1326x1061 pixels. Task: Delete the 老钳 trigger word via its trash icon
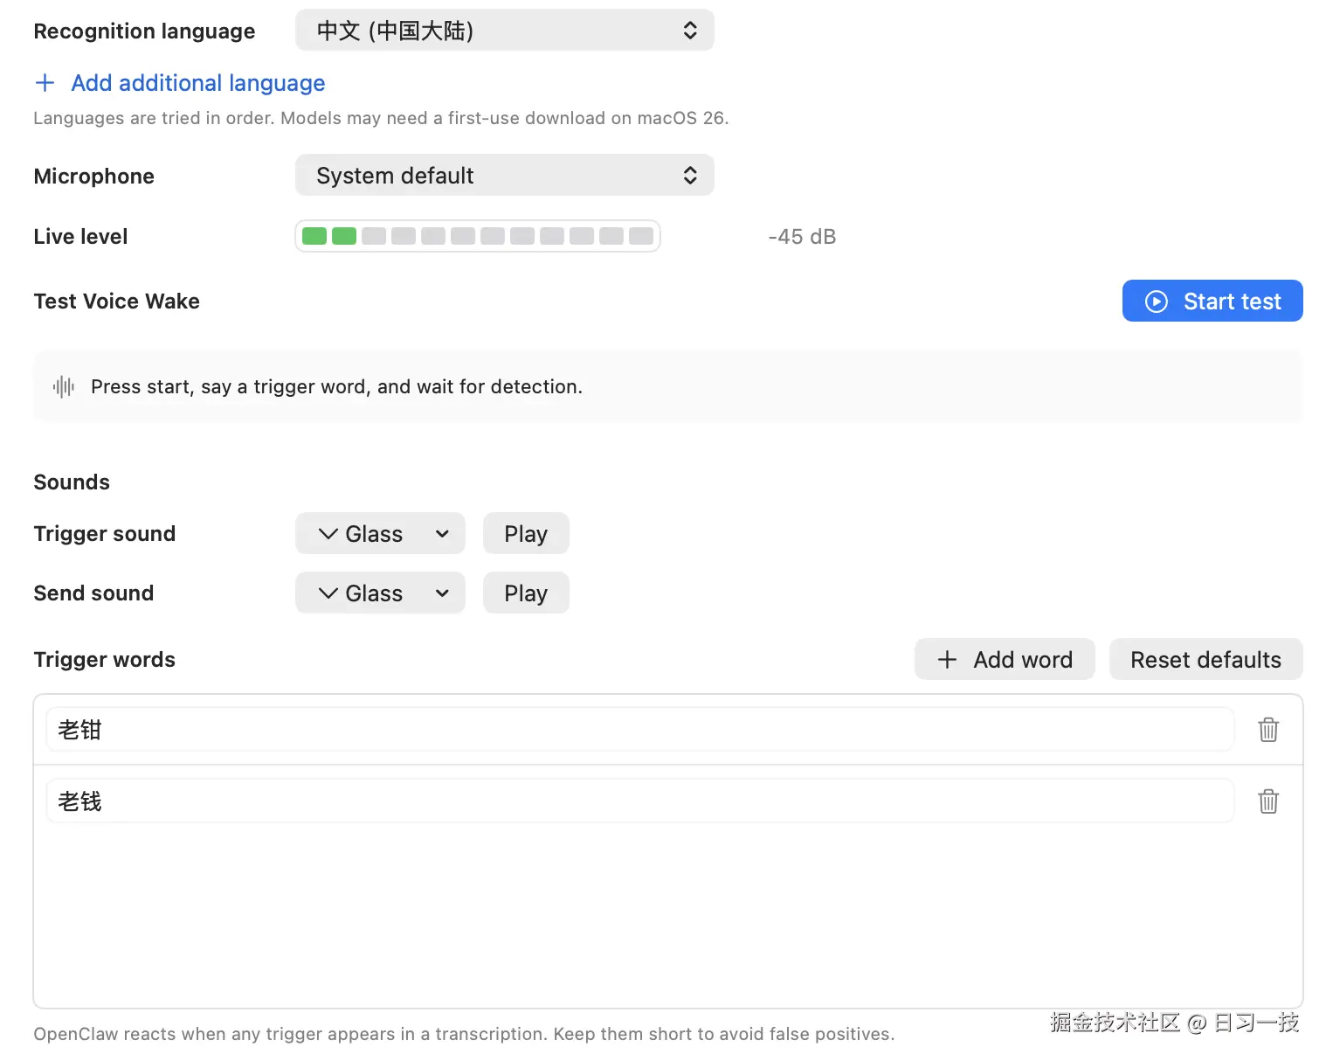point(1268,730)
